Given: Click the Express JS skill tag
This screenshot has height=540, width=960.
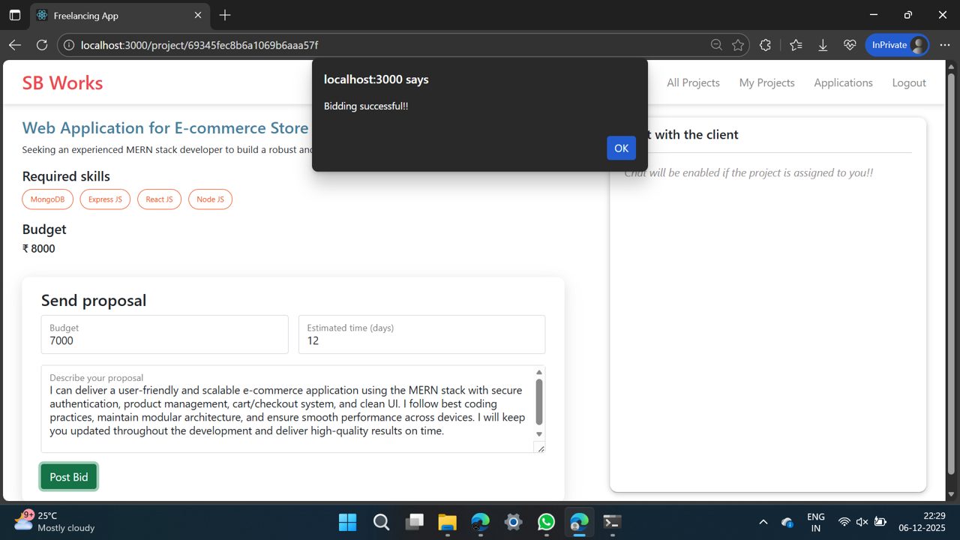Looking at the screenshot, I should point(105,199).
